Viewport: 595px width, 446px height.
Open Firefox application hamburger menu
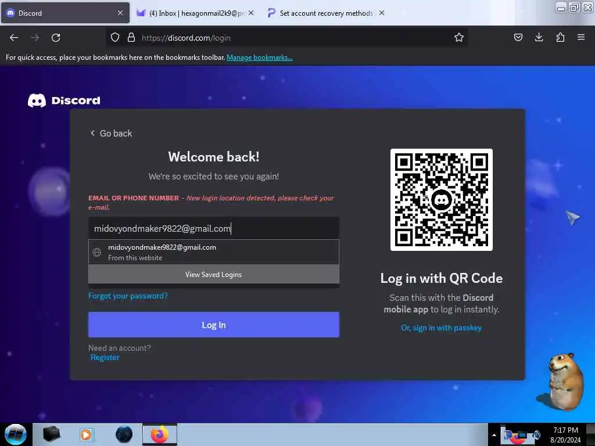point(580,37)
